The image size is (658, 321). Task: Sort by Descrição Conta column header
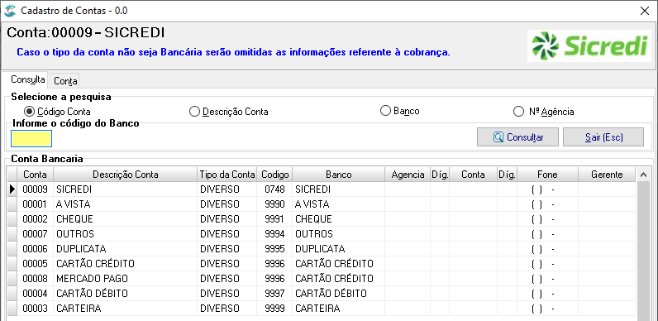pos(125,175)
